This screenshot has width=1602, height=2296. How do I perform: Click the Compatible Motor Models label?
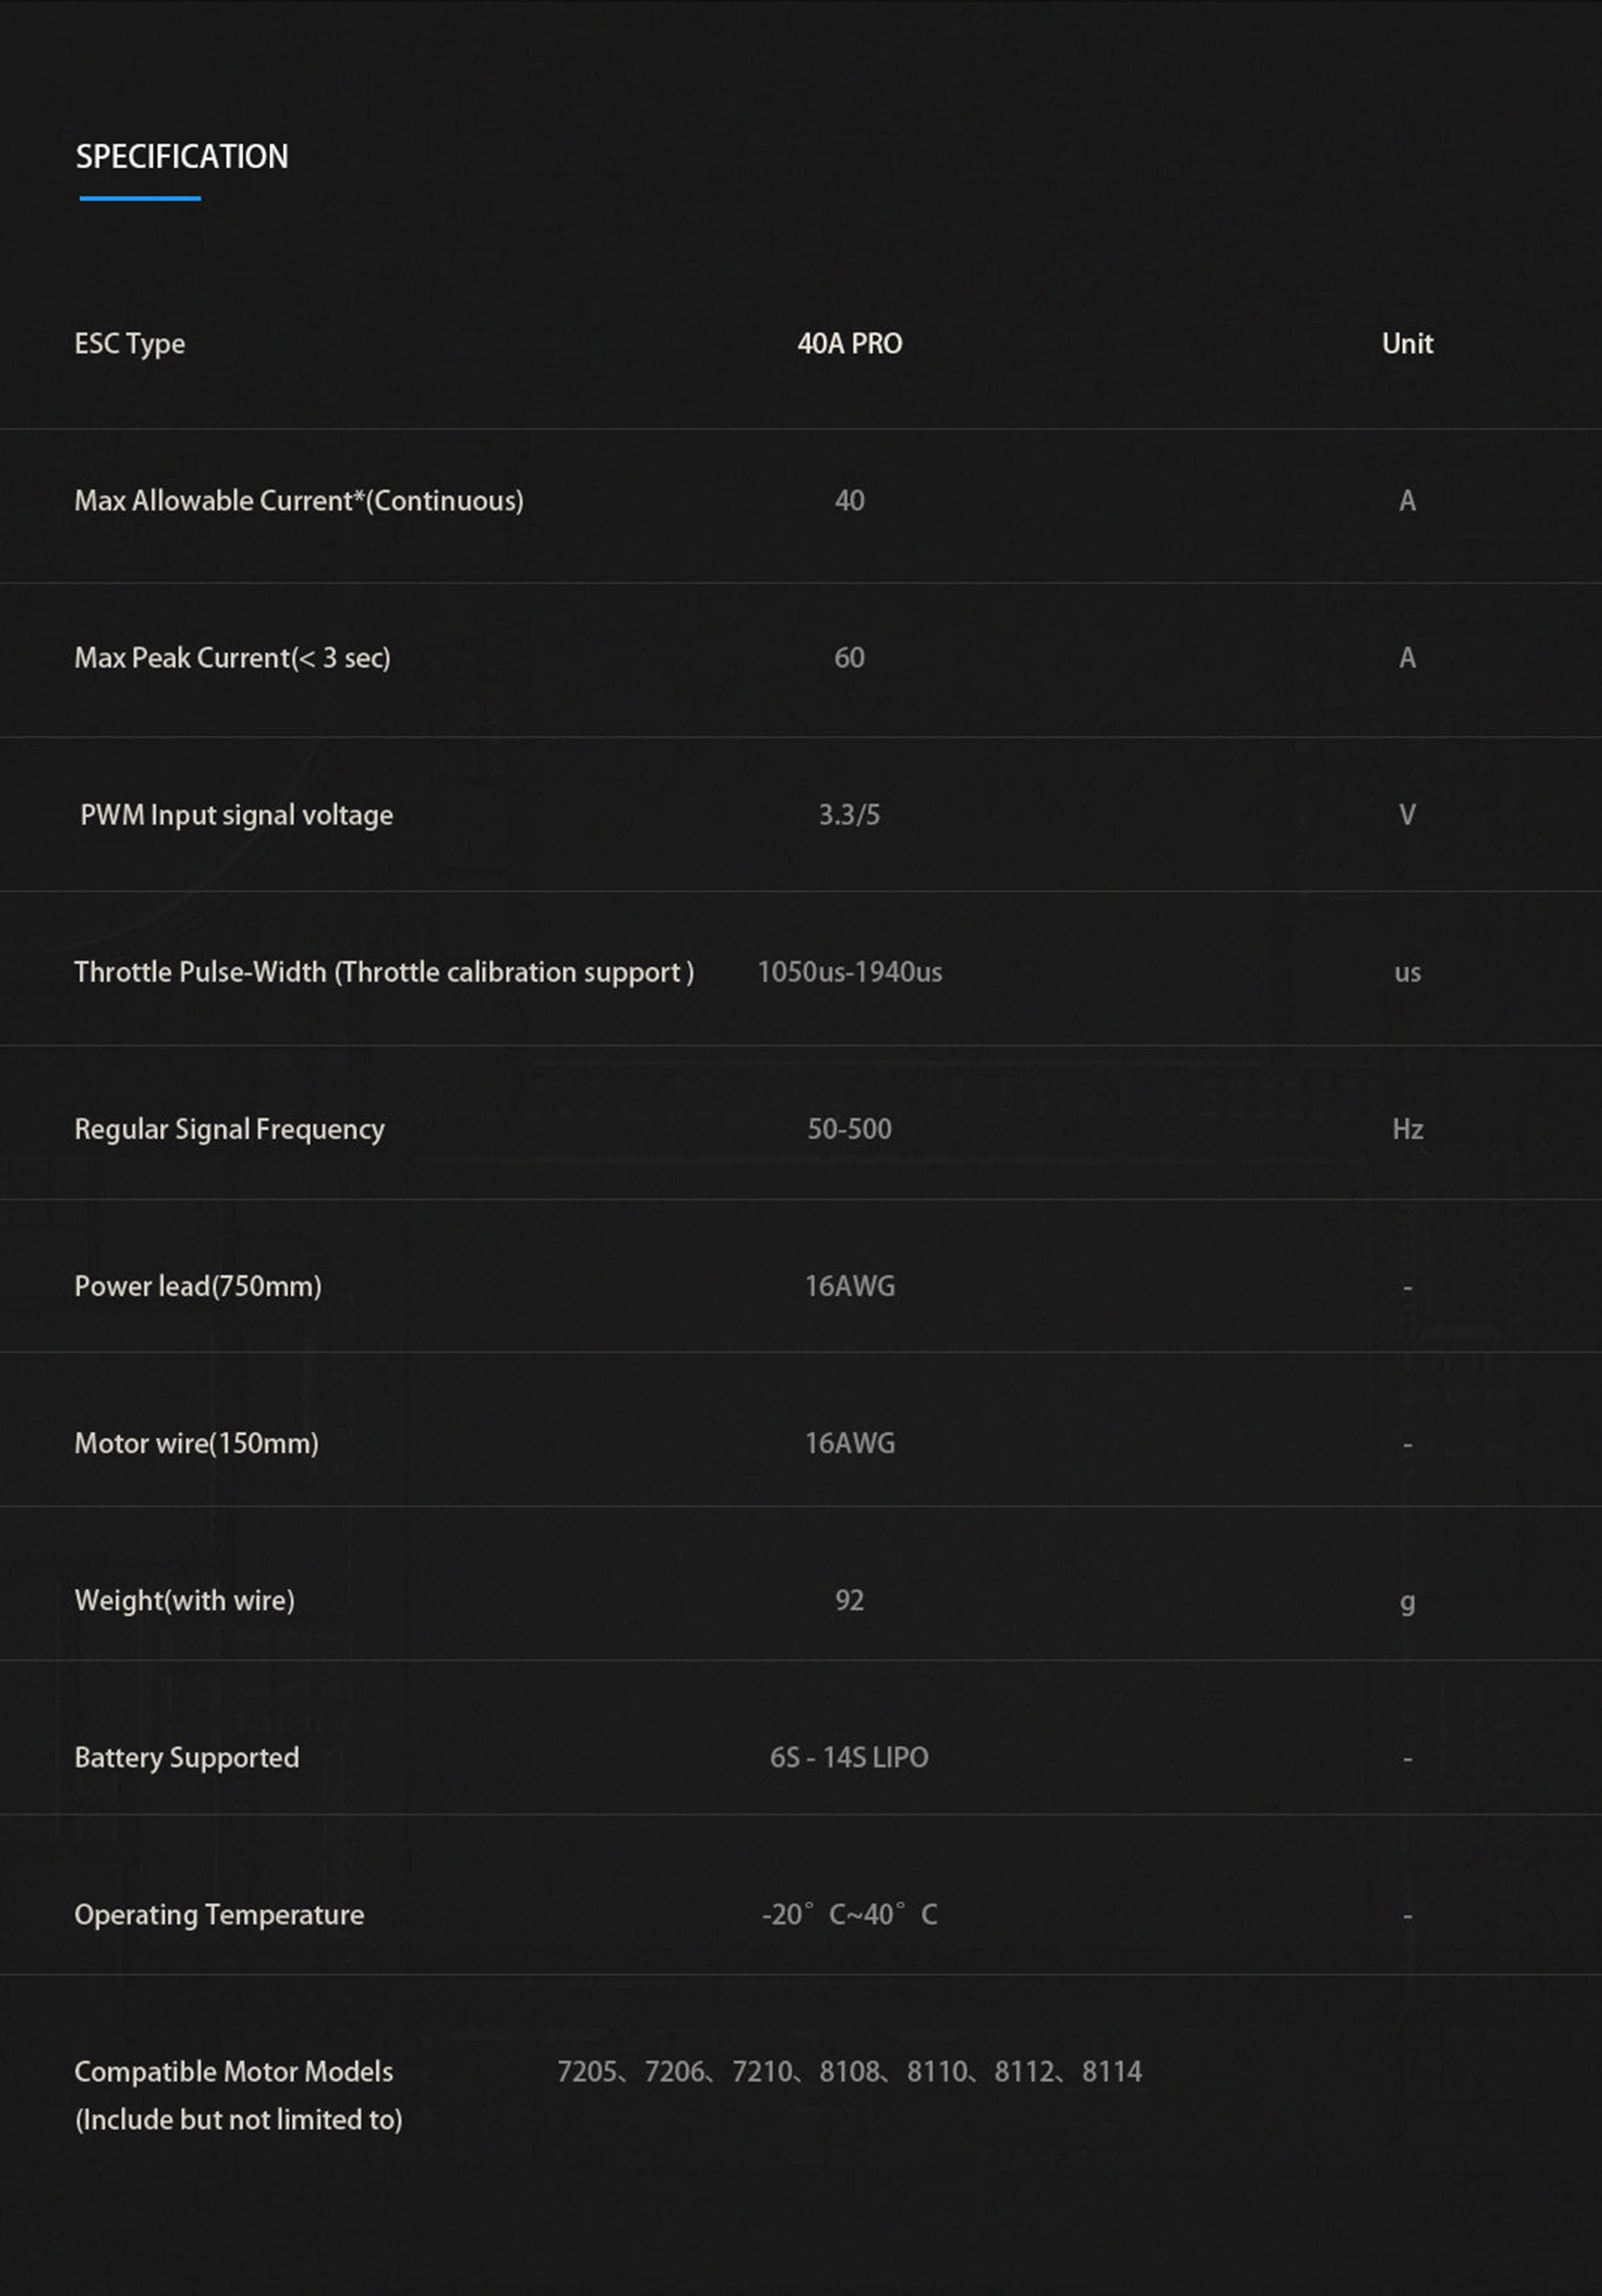tap(234, 2071)
